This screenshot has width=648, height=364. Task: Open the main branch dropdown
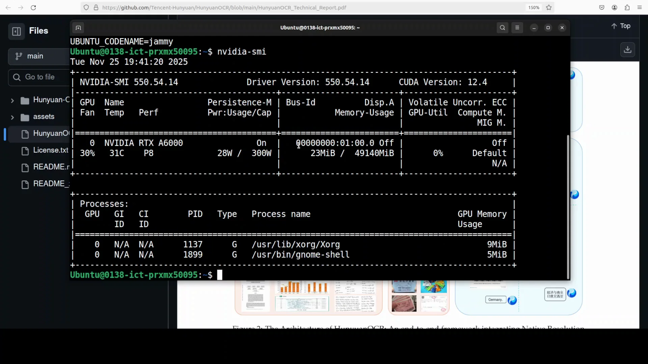pos(35,56)
